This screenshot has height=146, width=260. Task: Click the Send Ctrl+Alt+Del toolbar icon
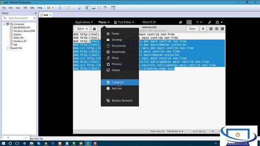[60, 8]
